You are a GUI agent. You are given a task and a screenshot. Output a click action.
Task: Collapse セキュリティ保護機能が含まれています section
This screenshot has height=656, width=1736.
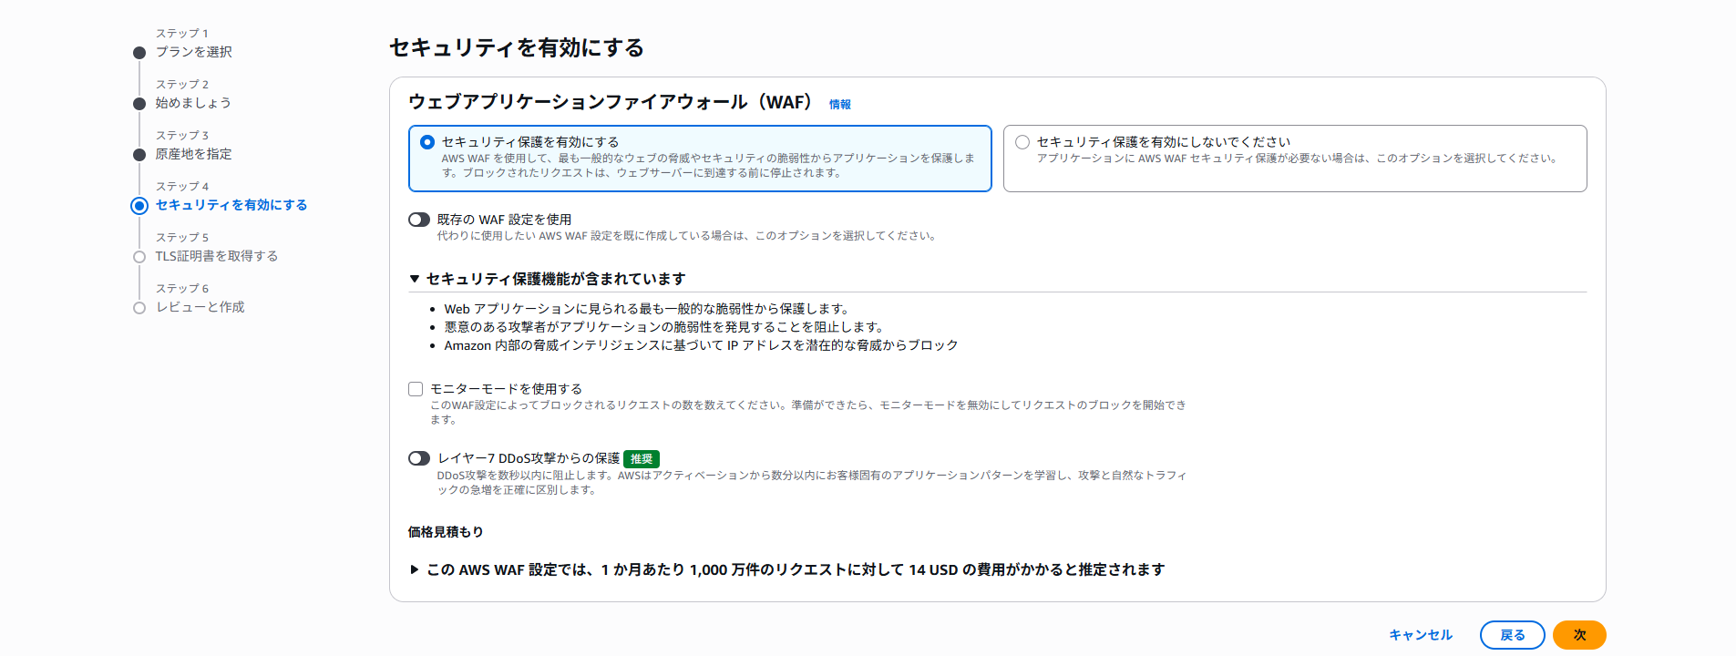point(415,279)
